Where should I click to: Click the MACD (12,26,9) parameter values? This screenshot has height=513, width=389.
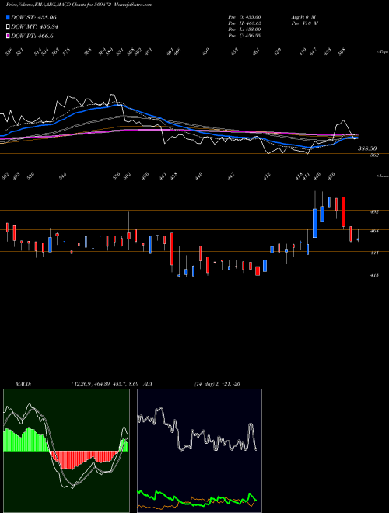104,384
